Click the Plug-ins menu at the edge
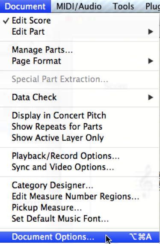This screenshot has width=160, height=244. [x=152, y=6]
